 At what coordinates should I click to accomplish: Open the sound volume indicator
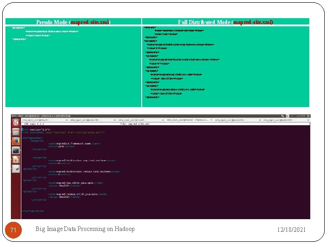[x=293, y=116]
